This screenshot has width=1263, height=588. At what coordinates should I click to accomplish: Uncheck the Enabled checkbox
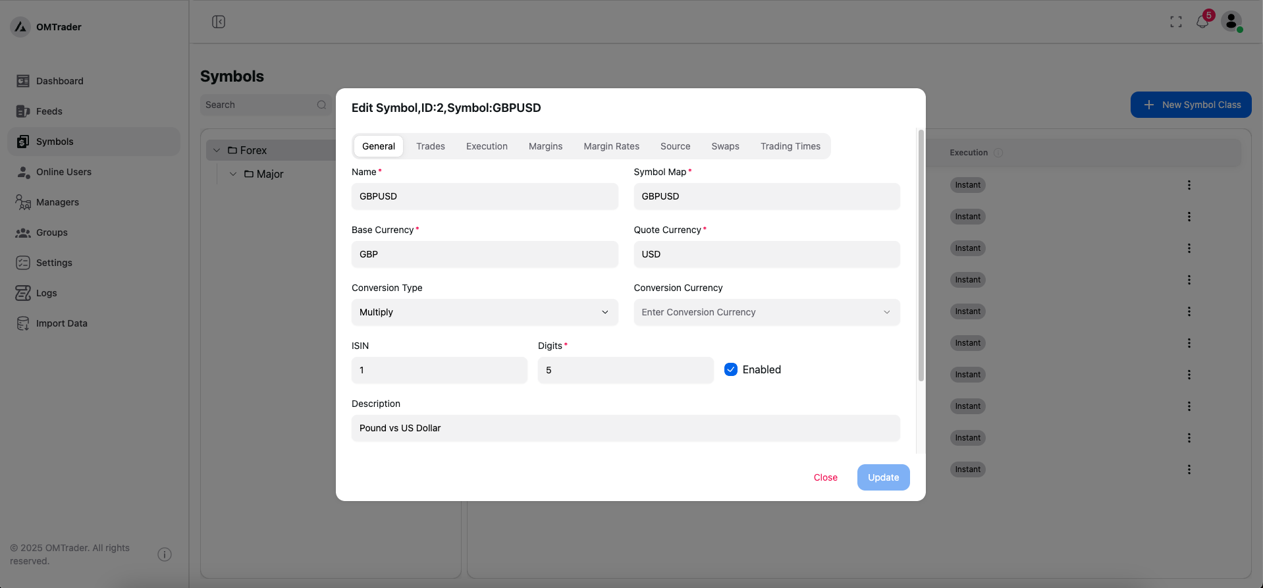coord(731,369)
